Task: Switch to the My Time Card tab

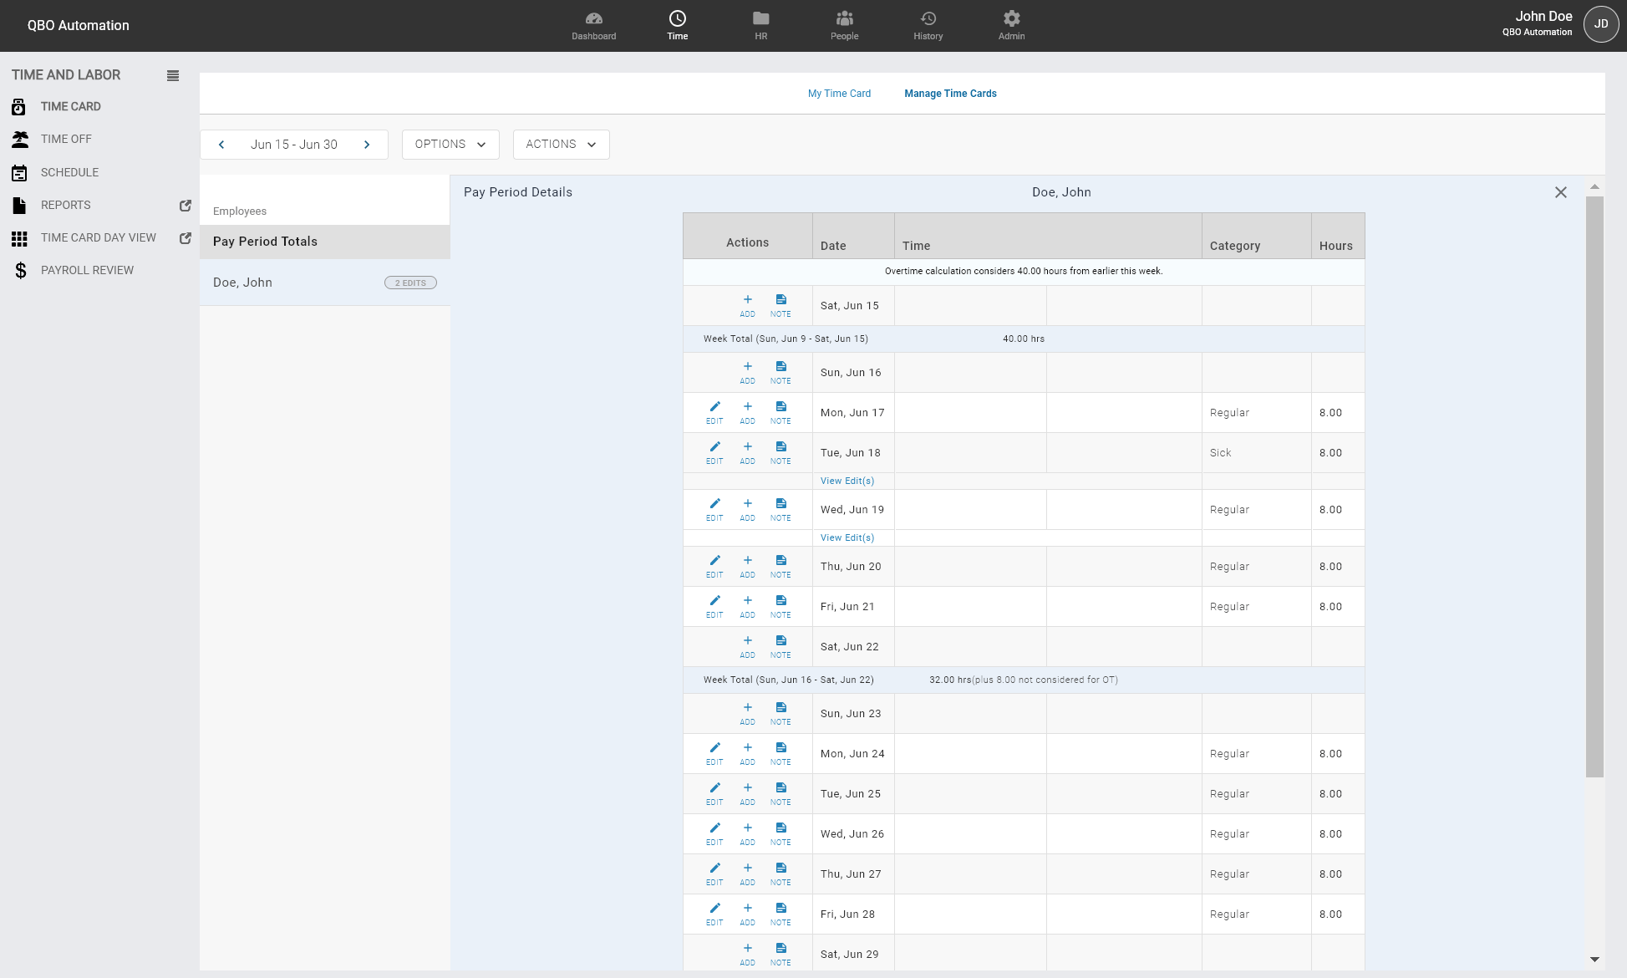Action: pos(839,94)
